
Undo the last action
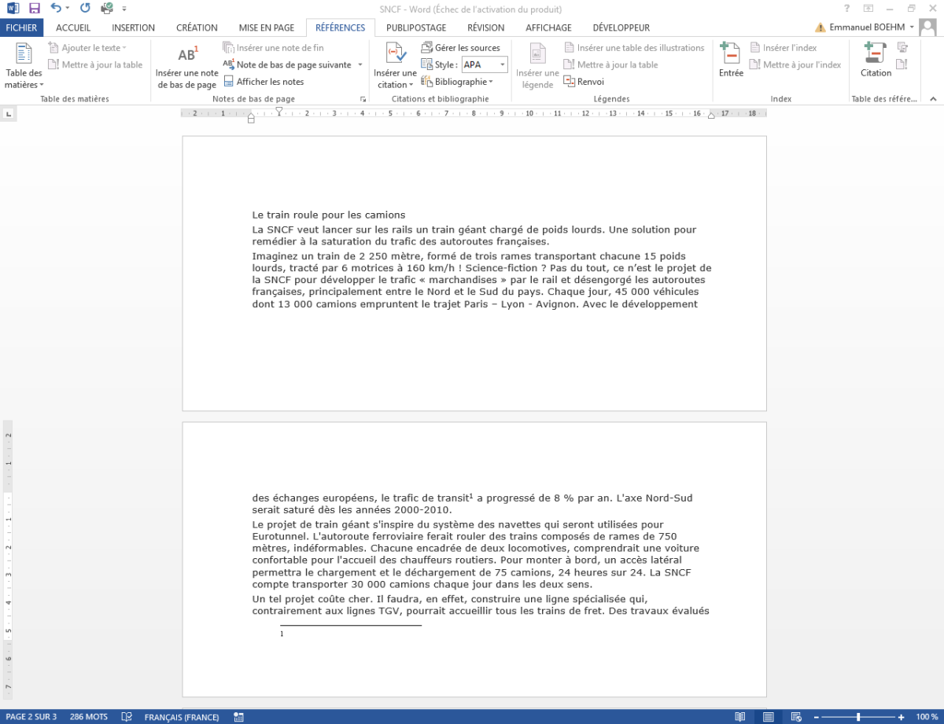[56, 8]
